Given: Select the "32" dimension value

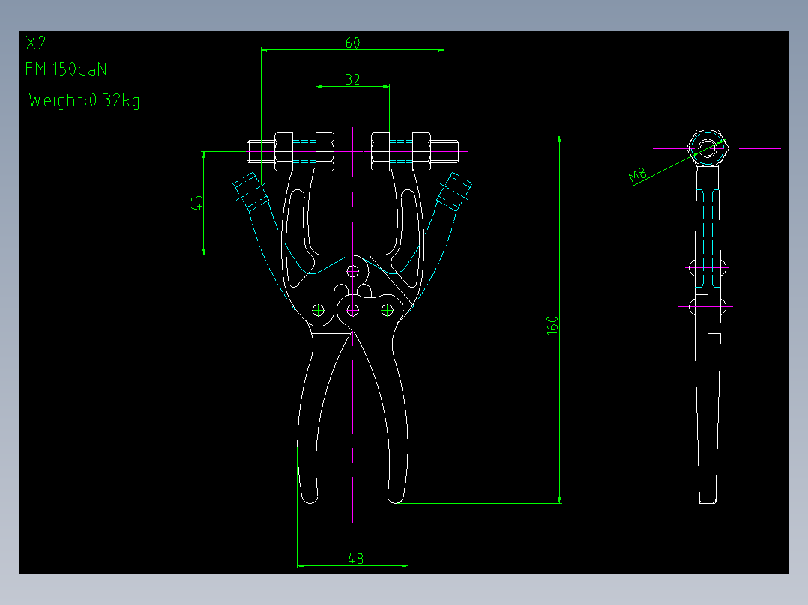Looking at the screenshot, I should pos(352,80).
